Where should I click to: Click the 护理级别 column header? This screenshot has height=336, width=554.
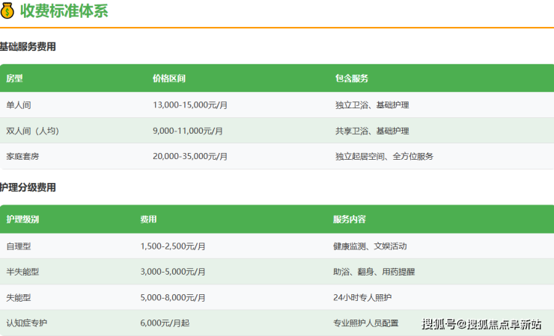tap(22, 220)
